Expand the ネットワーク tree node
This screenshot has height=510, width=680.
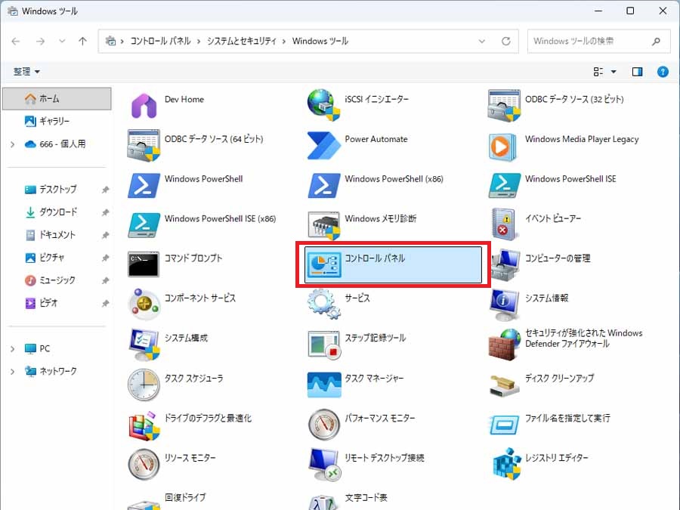[13, 371]
